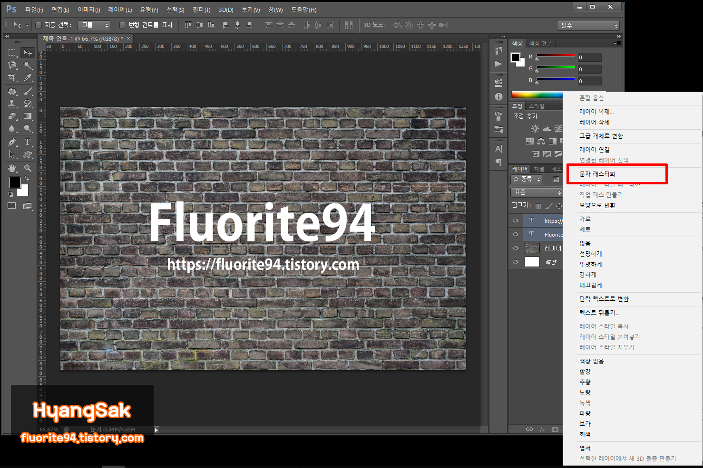Image resolution: width=703 pixels, height=468 pixels.
Task: Reset default foreground and background colors
Action: (11, 194)
